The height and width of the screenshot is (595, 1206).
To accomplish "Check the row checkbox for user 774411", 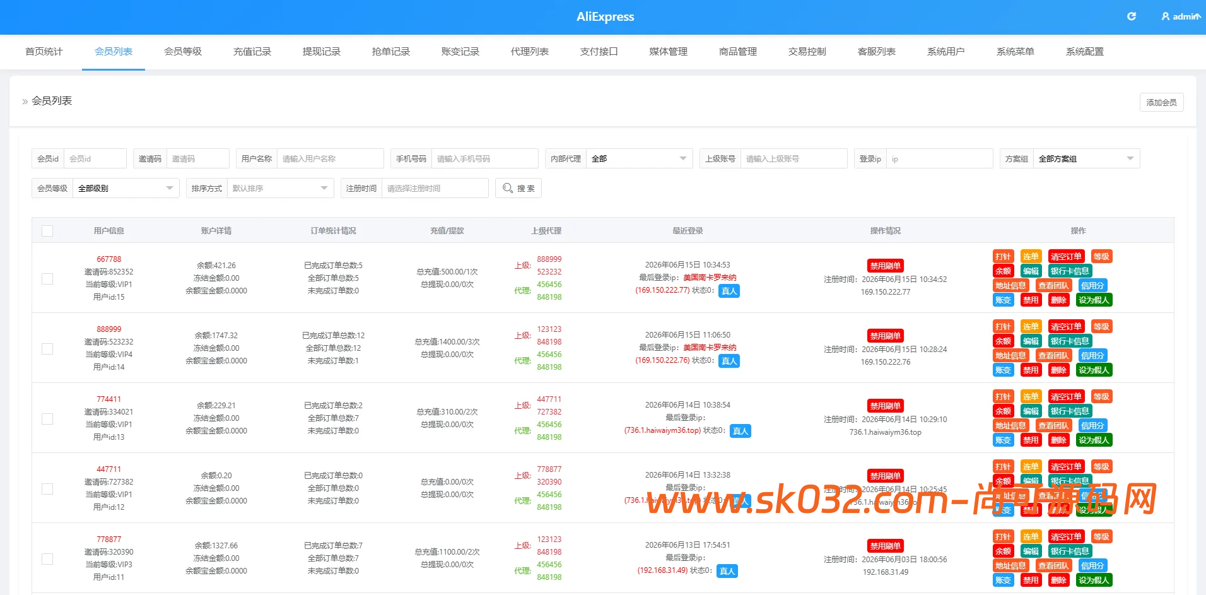I will point(47,419).
